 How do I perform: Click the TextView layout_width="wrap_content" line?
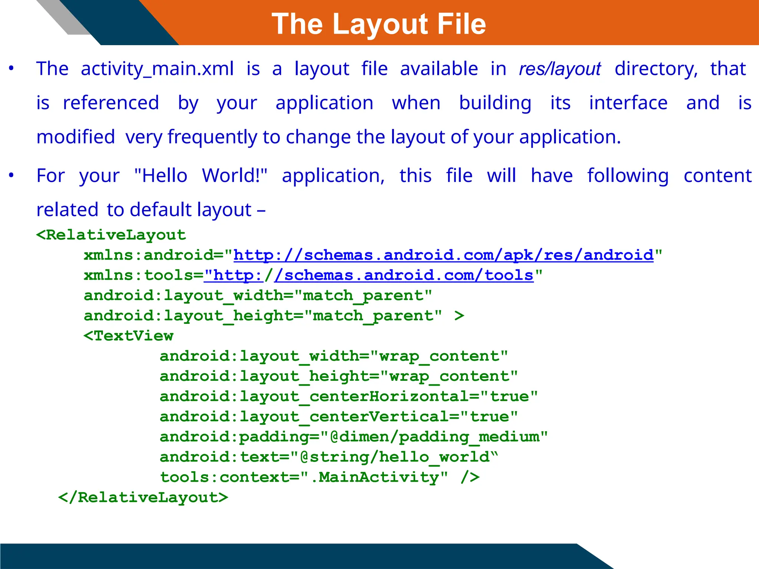(x=334, y=356)
